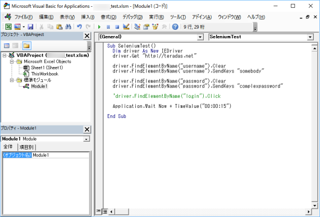This screenshot has width=320, height=217.
Task: Toggle Folders icon in Project pane
Action: point(27,46)
